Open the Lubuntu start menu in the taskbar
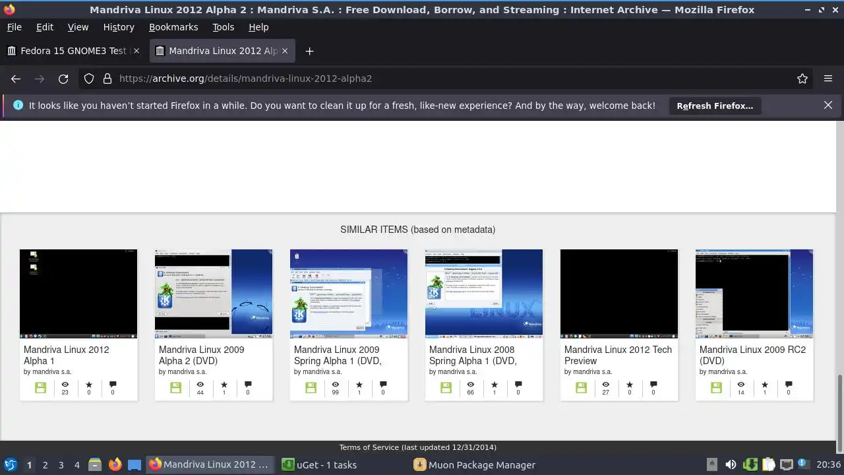This screenshot has height=475, width=844. pyautogui.click(x=11, y=464)
